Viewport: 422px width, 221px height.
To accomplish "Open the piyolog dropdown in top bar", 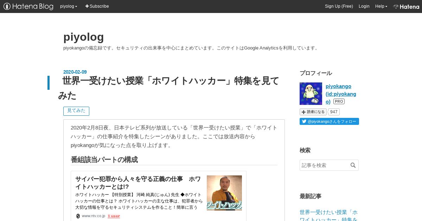I will pyautogui.click(x=69, y=6).
